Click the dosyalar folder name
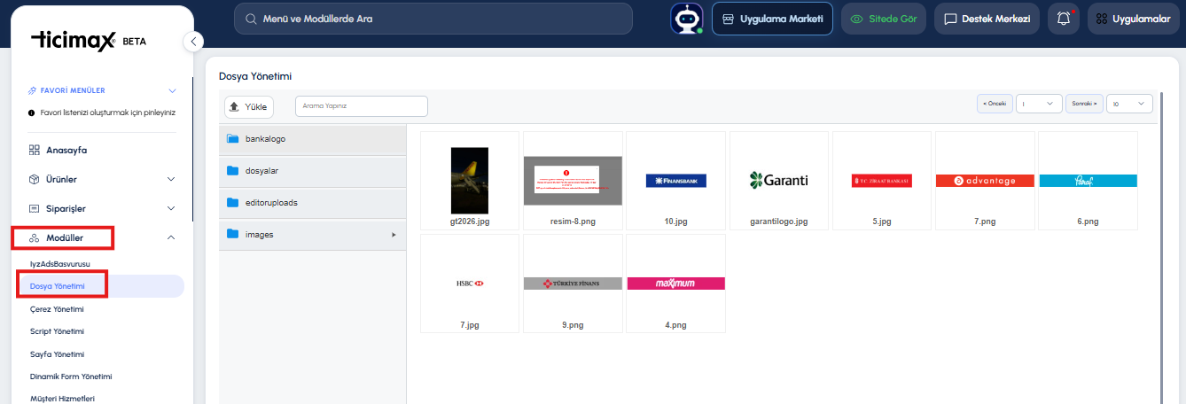This screenshot has height=404, width=1186. [x=262, y=171]
